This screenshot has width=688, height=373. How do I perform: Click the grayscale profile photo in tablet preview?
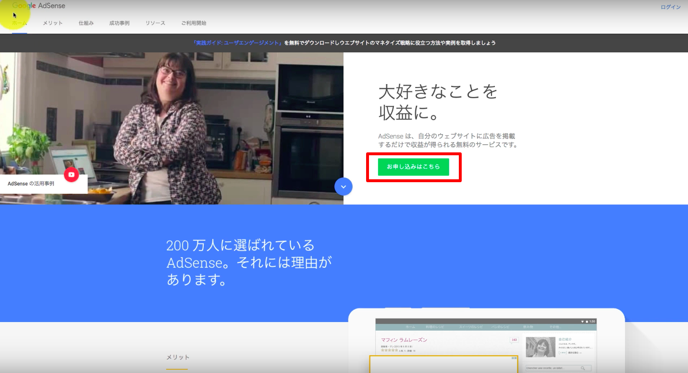tap(541, 347)
